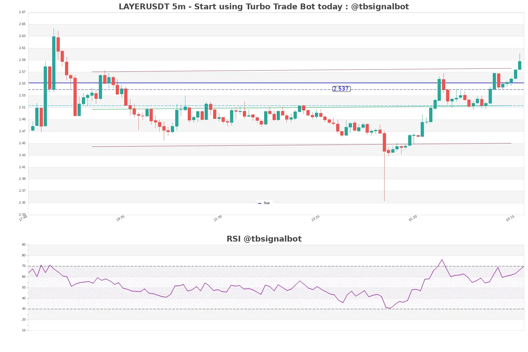Click the 19:35 time axis label
528x352 pixels.
tap(120, 218)
